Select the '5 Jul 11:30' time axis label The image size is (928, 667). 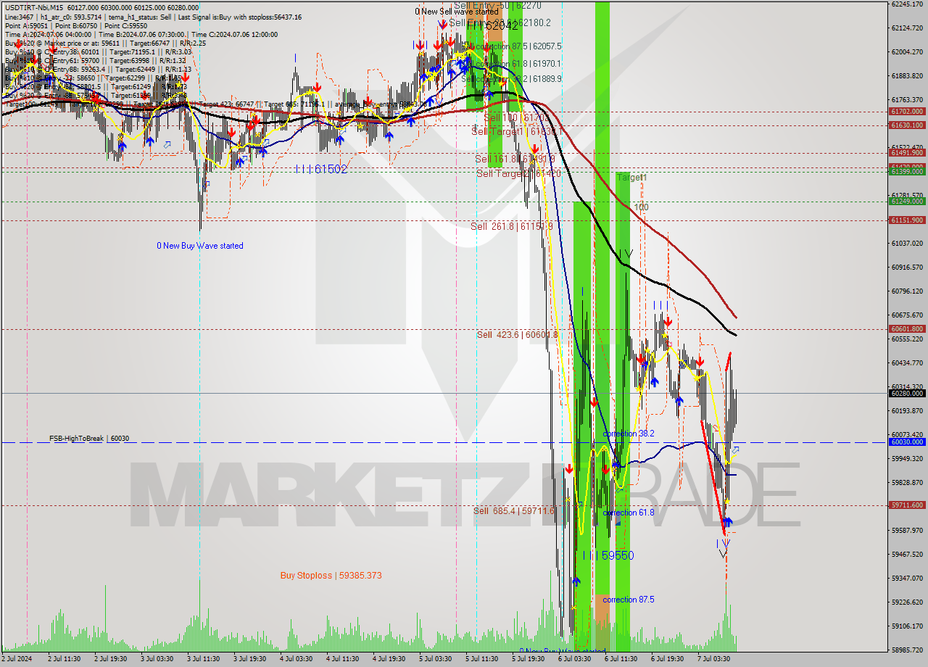coord(481,659)
